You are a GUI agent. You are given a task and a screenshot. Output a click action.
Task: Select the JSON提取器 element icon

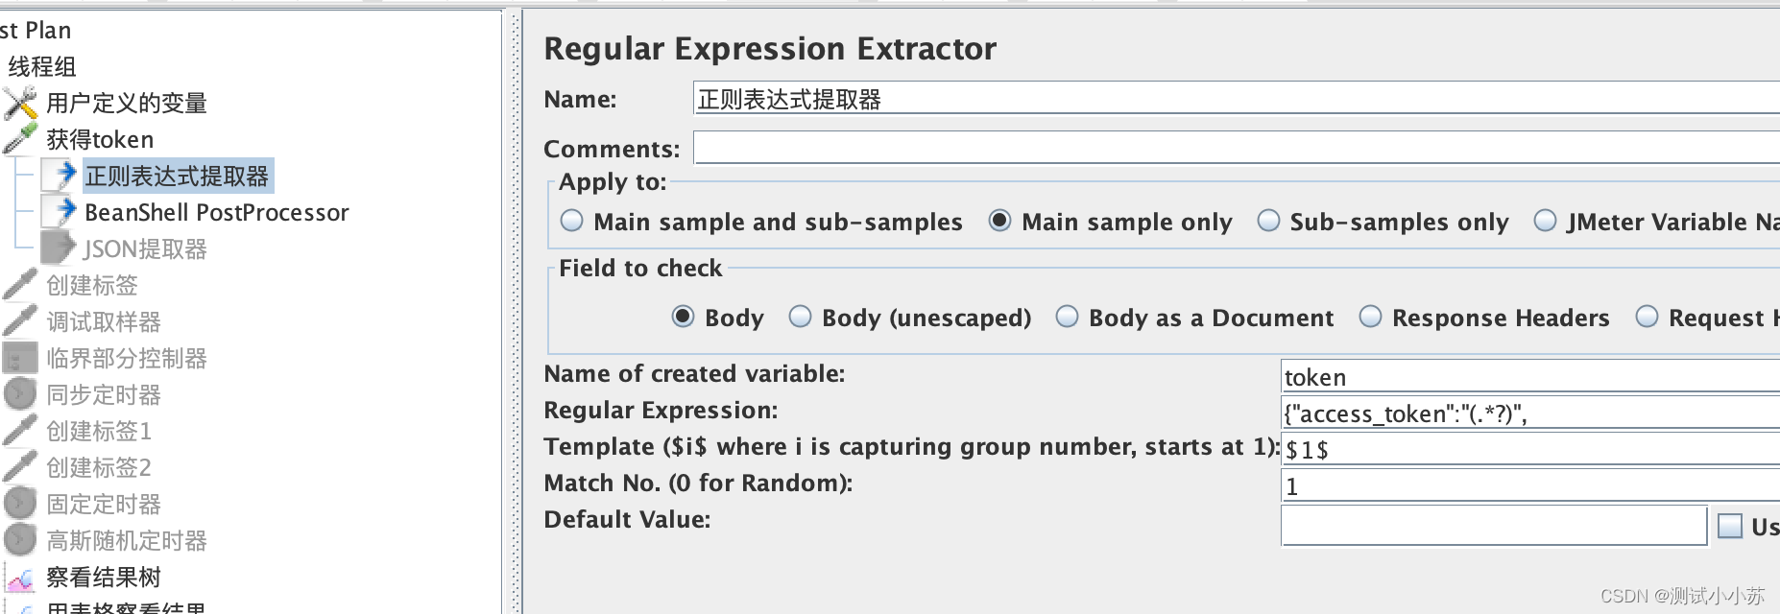(x=58, y=248)
